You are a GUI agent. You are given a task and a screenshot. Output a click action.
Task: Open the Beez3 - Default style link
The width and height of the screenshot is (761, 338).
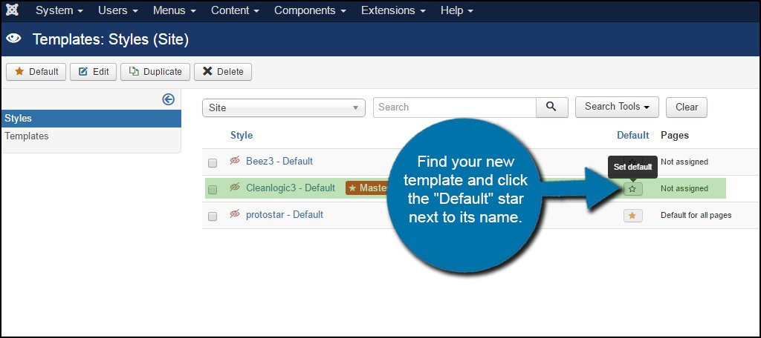tap(279, 161)
